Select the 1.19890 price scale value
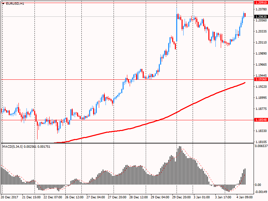Image resolution: width=268 pixels, height=201 pixels. tap(261, 54)
